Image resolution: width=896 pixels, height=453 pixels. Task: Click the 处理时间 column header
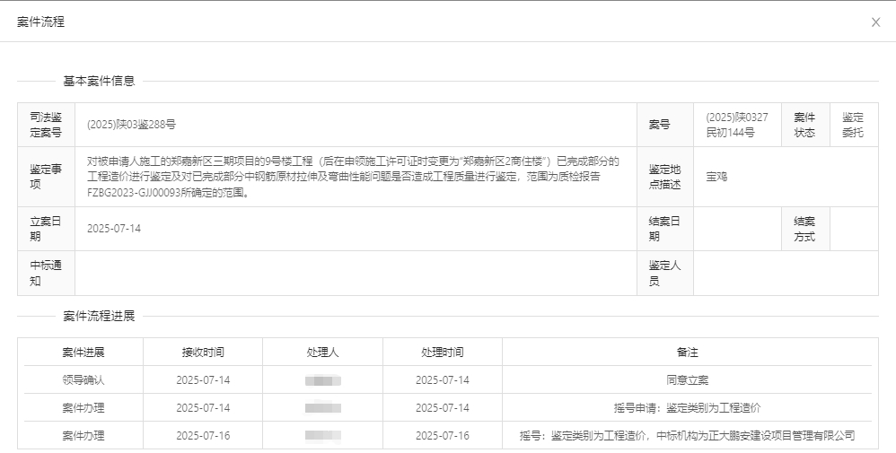pyautogui.click(x=442, y=353)
